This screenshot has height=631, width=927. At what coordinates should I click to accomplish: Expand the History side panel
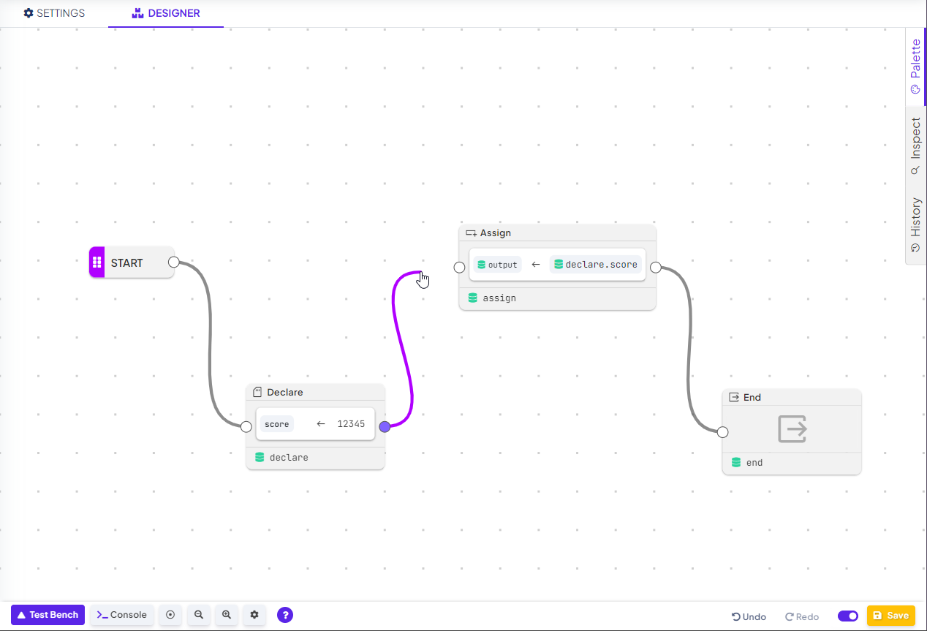click(916, 224)
